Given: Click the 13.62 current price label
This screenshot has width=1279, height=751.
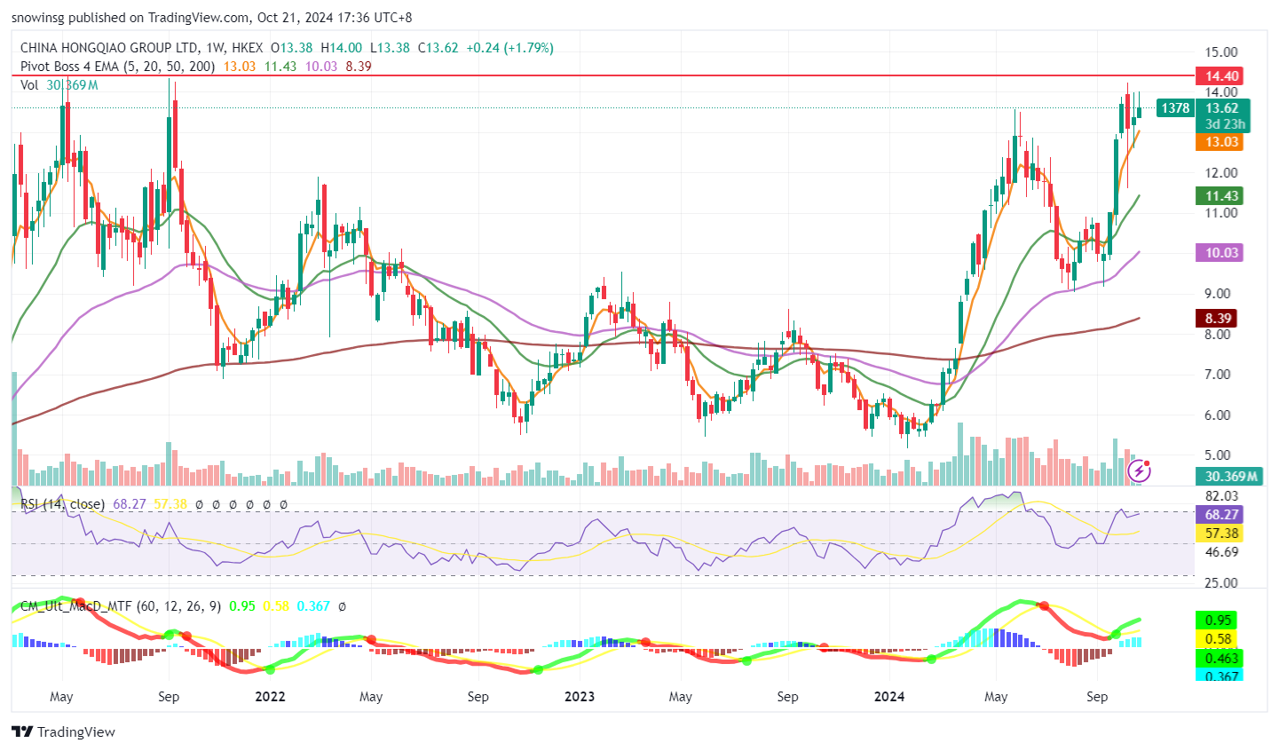Looking at the screenshot, I should (1222, 108).
